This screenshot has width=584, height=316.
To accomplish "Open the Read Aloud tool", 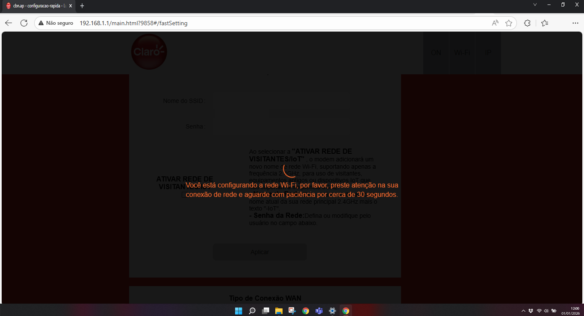I will (x=495, y=23).
